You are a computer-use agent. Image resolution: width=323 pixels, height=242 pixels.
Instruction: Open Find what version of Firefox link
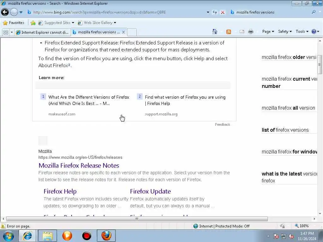point(185,100)
